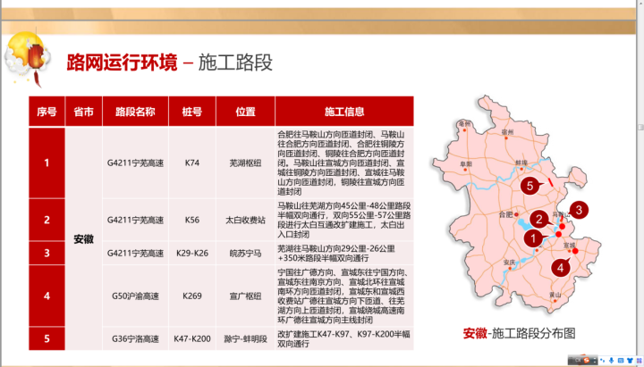Select the K29-K26 stake number cell

[191, 253]
